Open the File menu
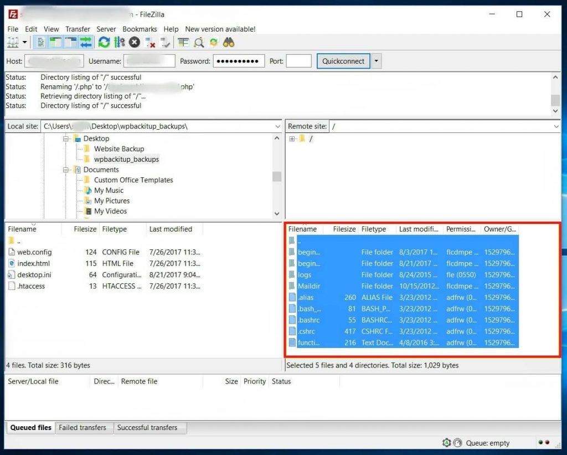The image size is (567, 455). 13,29
